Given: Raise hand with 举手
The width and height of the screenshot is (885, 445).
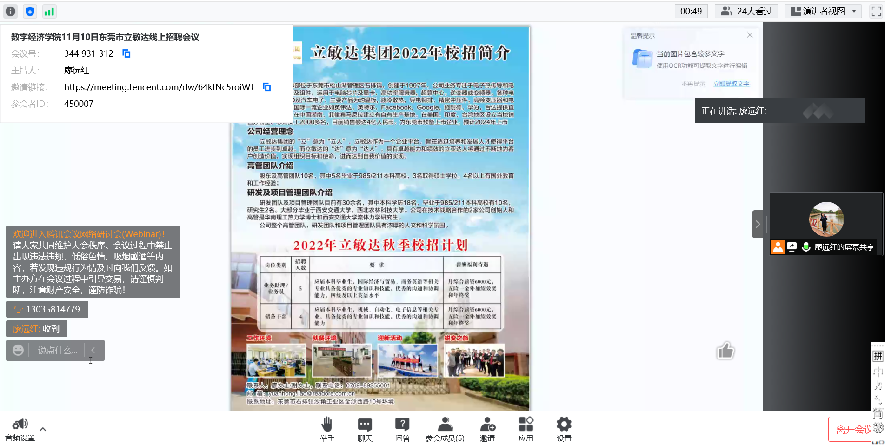Looking at the screenshot, I should click(327, 429).
